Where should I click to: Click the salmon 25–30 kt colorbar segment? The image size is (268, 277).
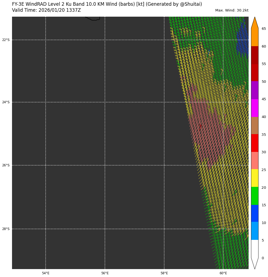point(255,161)
